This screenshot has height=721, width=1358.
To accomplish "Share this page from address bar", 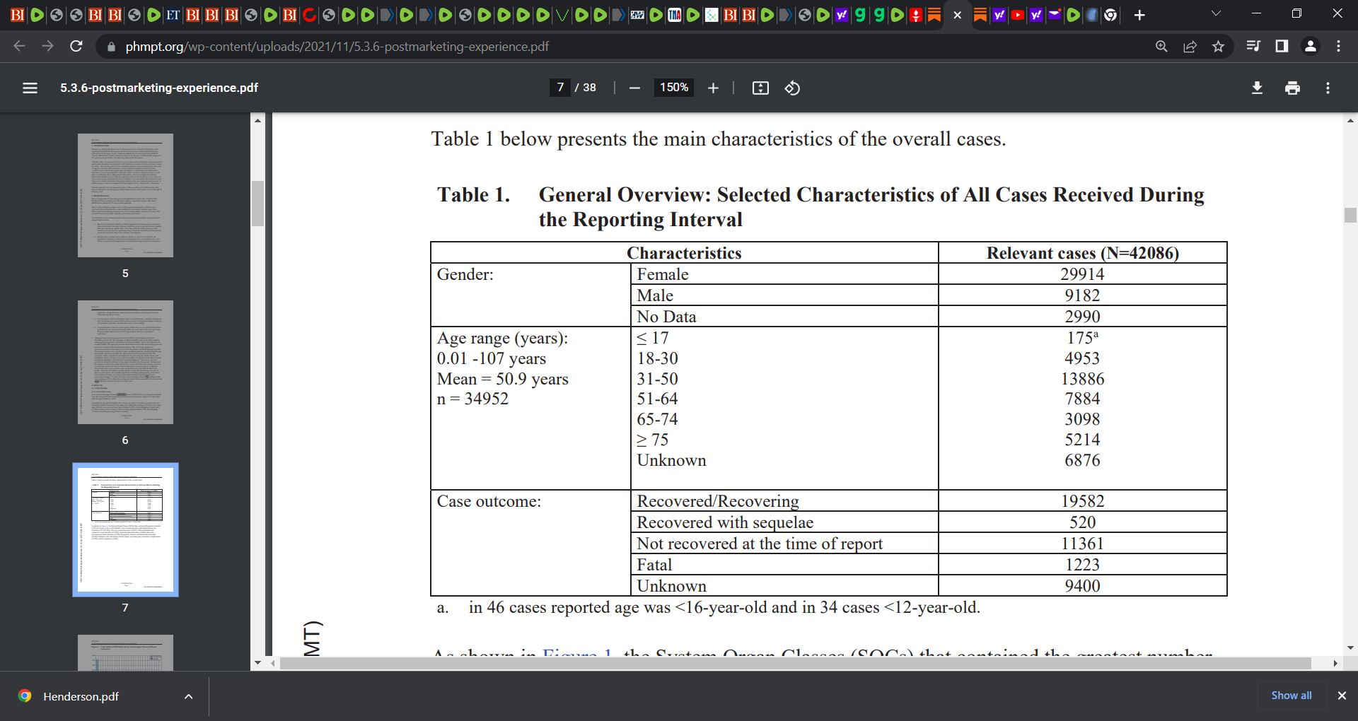I will [1190, 46].
